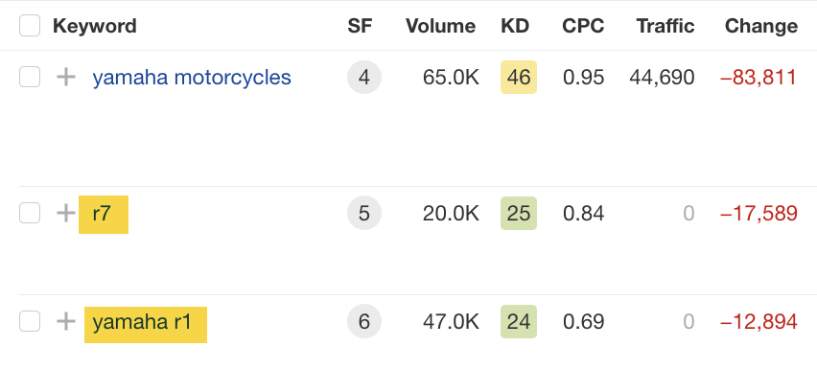Screen dimensions: 817x370
Task: Open SERP features badge showing 5
Action: [364, 213]
